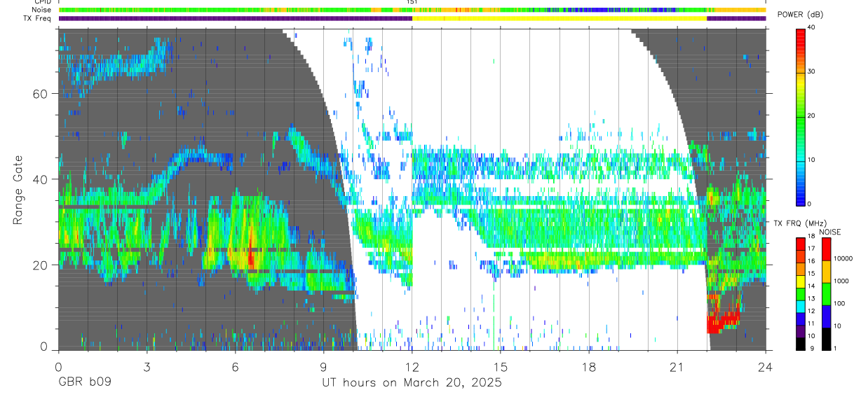The image size is (861, 397).
Task: Click the TX frequency strip bar above the plot
Action: click(x=412, y=18)
